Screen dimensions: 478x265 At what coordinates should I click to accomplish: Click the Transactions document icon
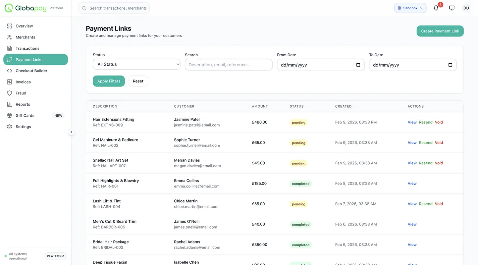(9, 48)
